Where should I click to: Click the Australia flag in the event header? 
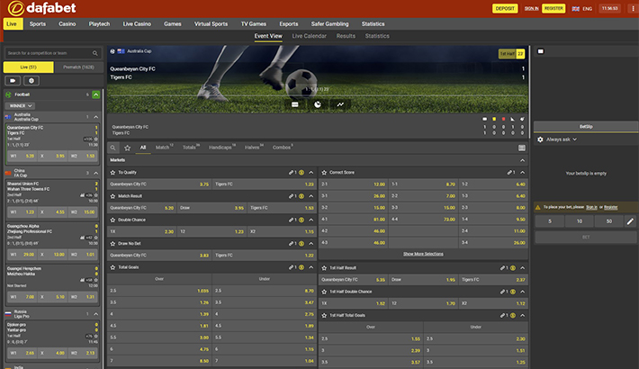(x=121, y=51)
